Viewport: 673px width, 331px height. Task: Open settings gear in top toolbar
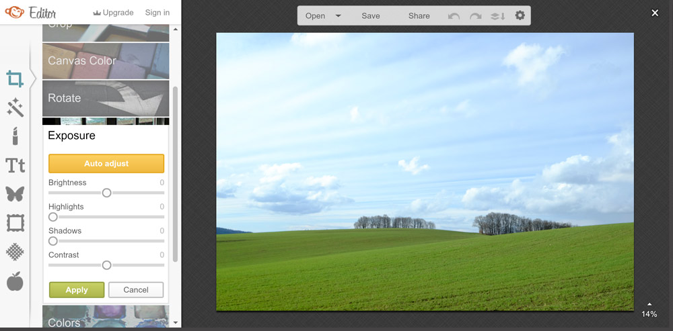(x=520, y=15)
